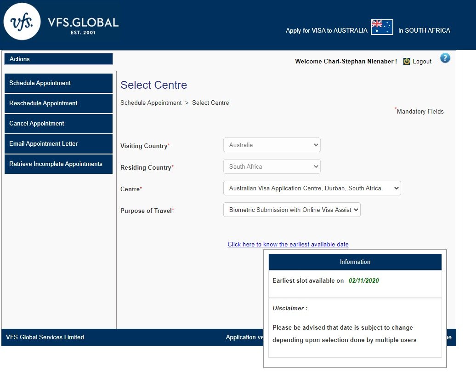Click the Apply for VISA to AUSTRALIA text
This screenshot has height=377, width=476.
[x=327, y=30]
